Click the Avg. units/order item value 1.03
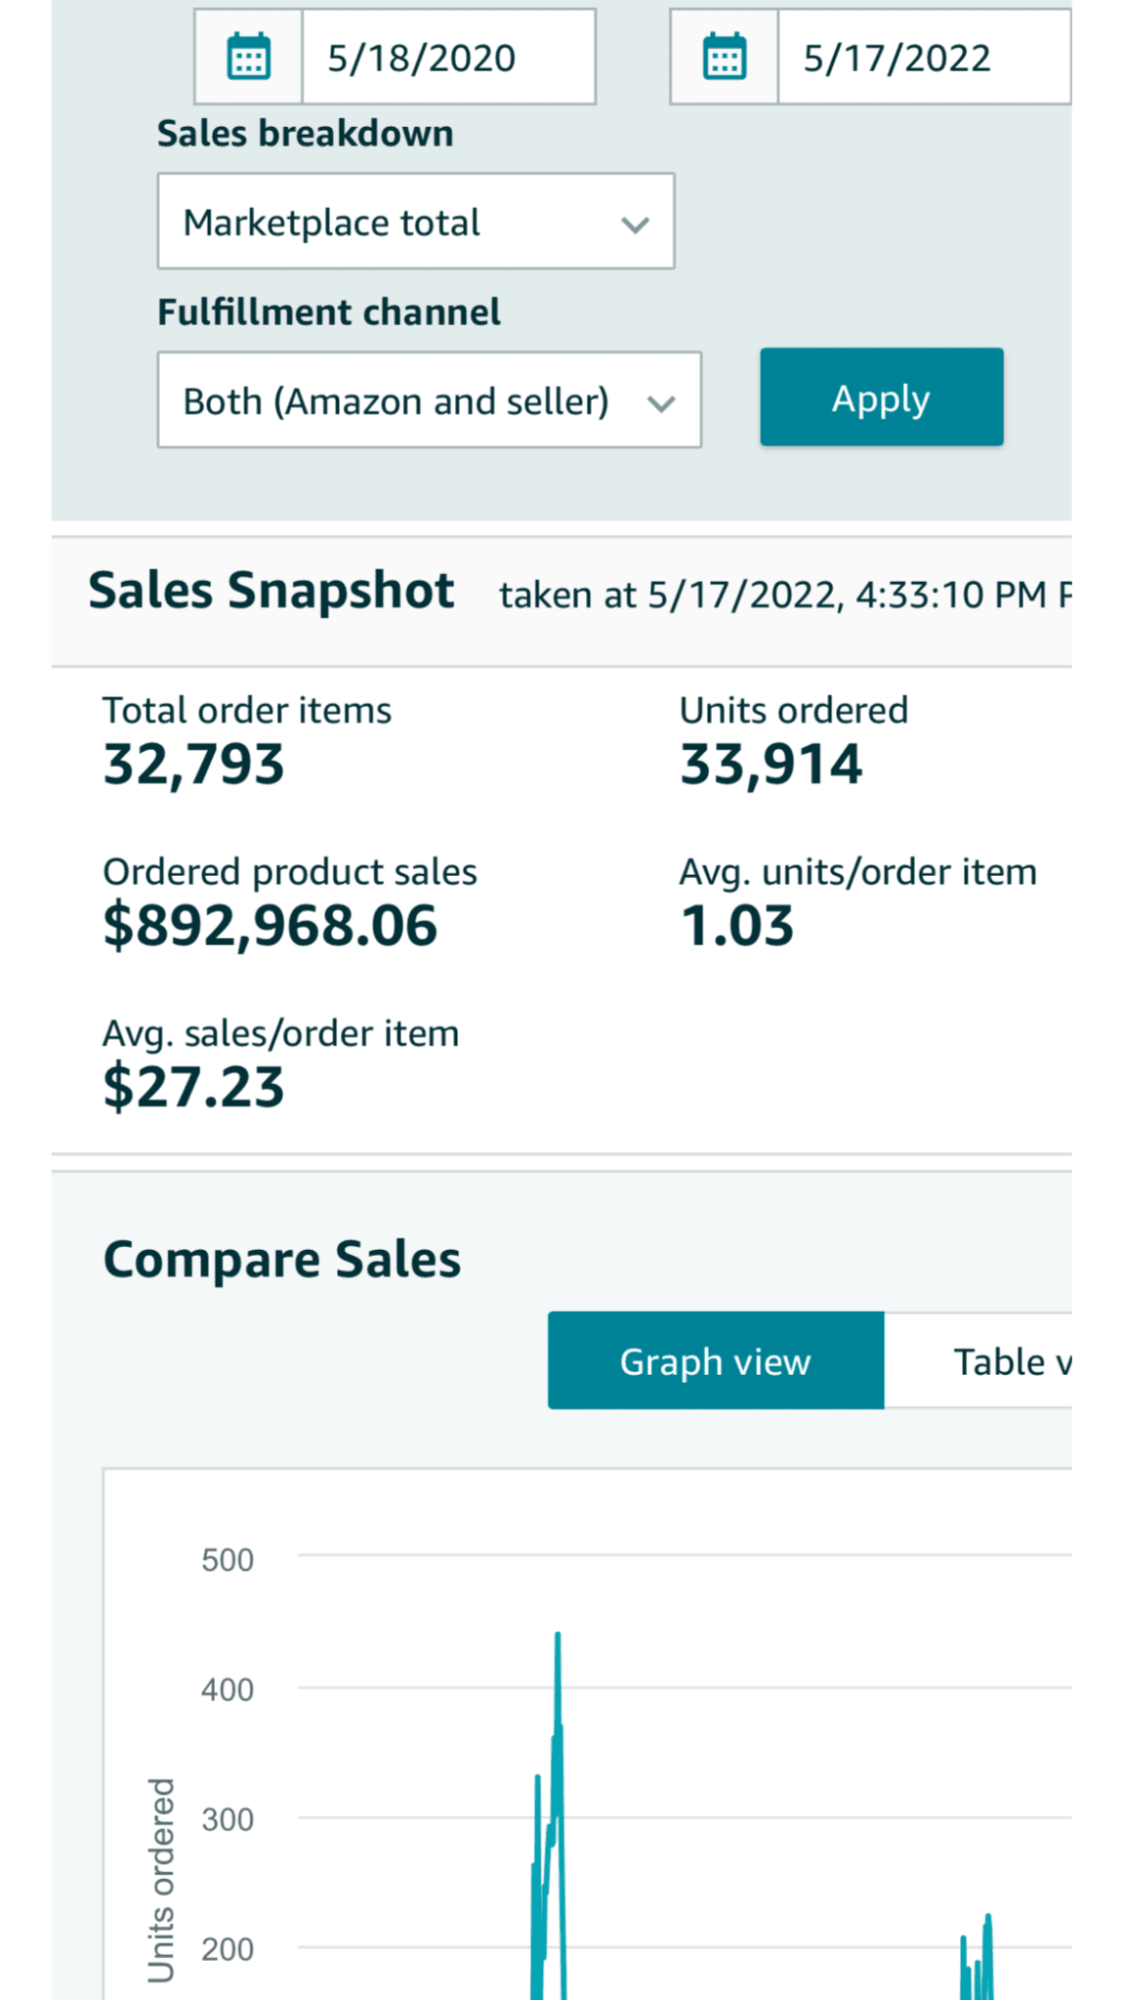The height and width of the screenshot is (2000, 1124). [737, 925]
